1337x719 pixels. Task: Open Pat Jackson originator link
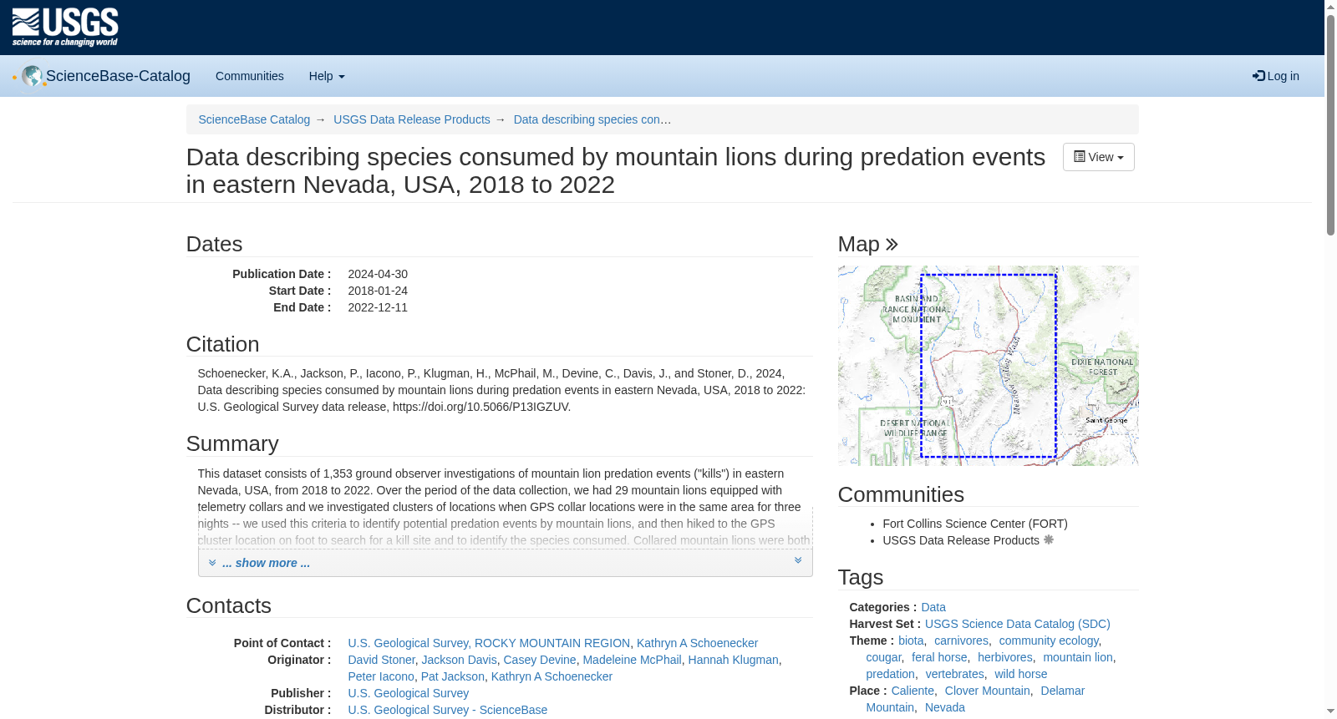[x=453, y=676]
